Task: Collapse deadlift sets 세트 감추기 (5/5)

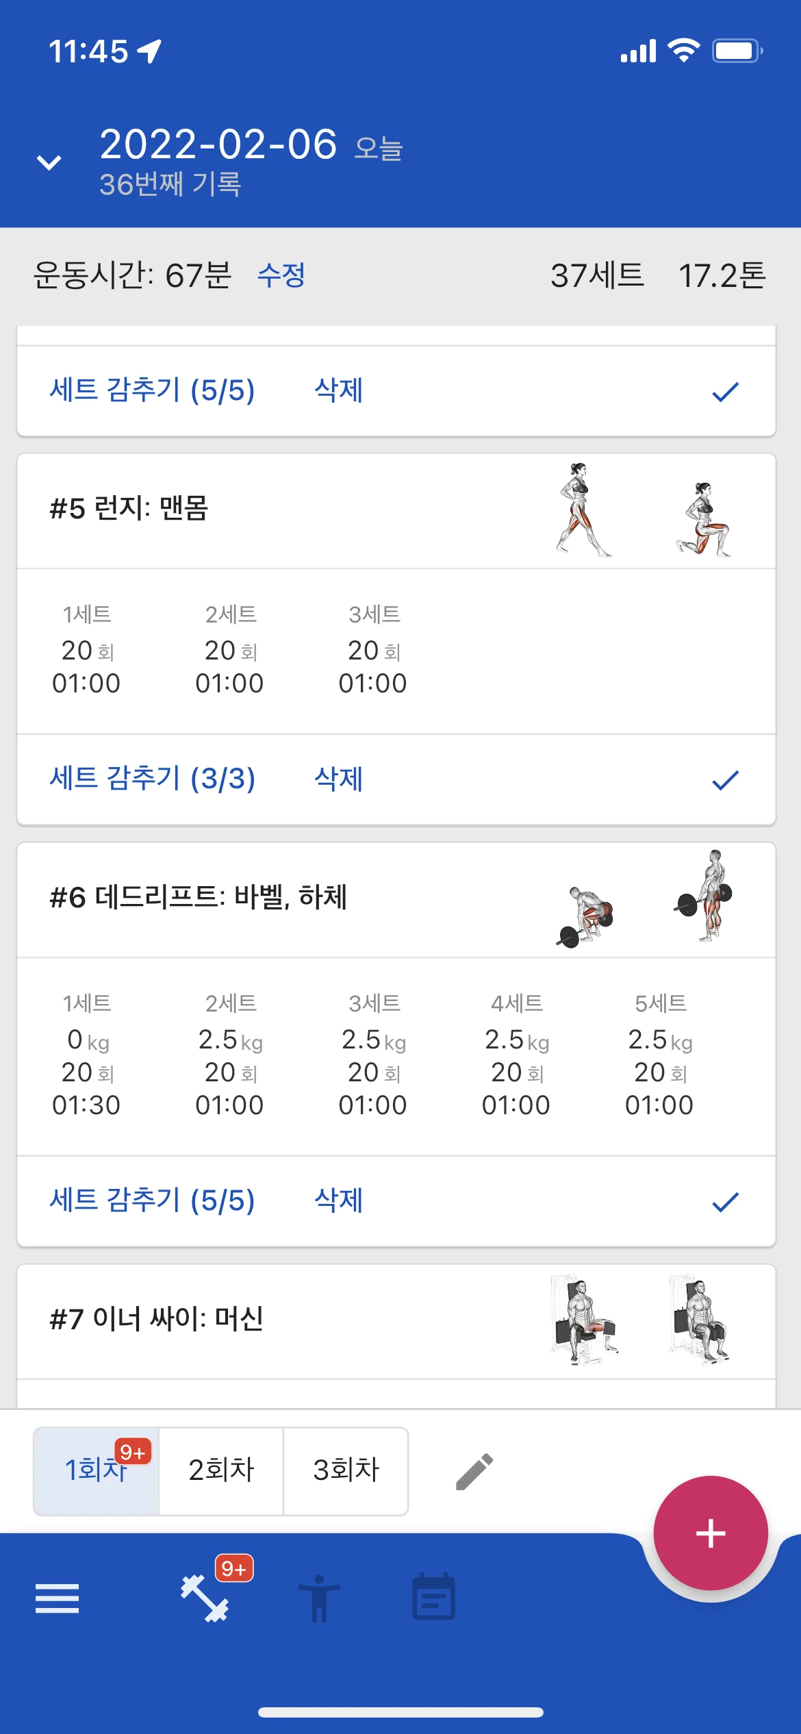Action: pyautogui.click(x=152, y=1201)
